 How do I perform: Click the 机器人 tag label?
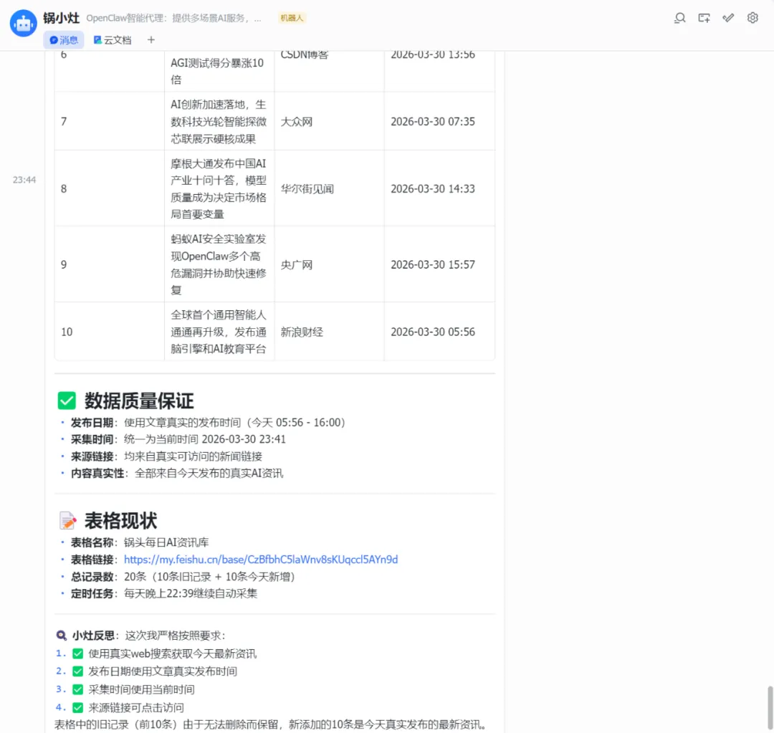292,18
